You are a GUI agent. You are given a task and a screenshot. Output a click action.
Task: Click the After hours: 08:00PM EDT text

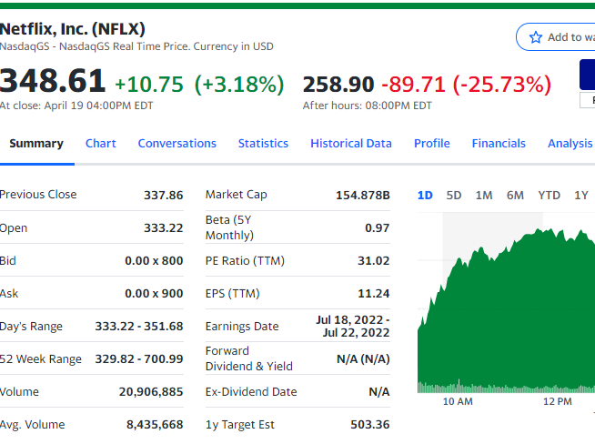367,106
